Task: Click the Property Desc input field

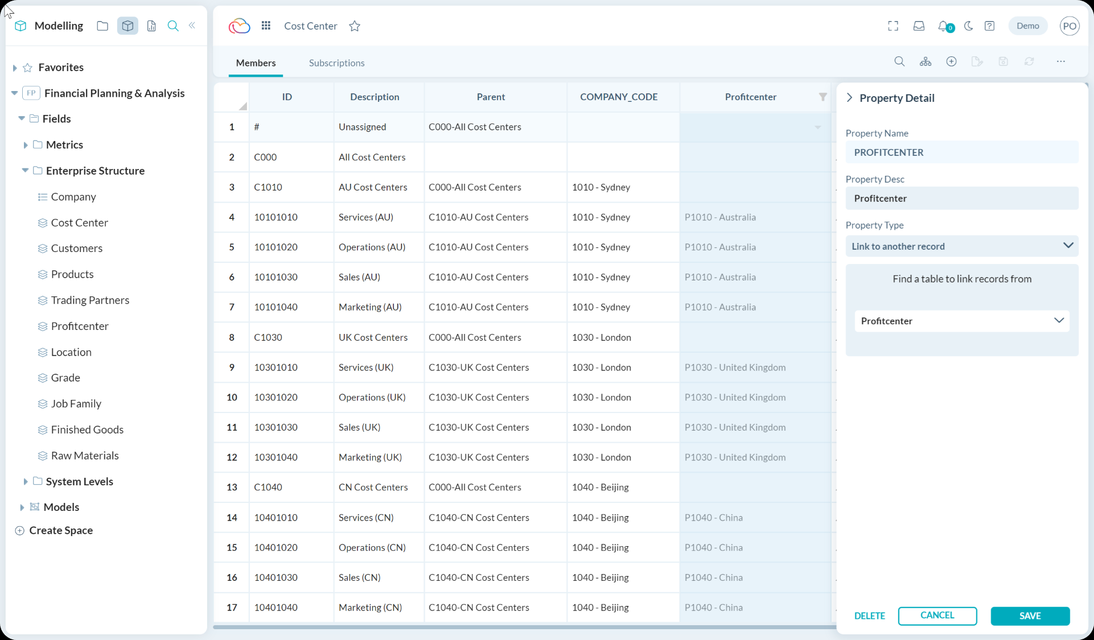Action: pos(961,199)
